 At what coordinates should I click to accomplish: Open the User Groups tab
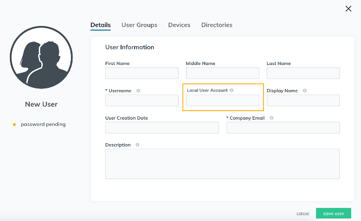point(139,25)
